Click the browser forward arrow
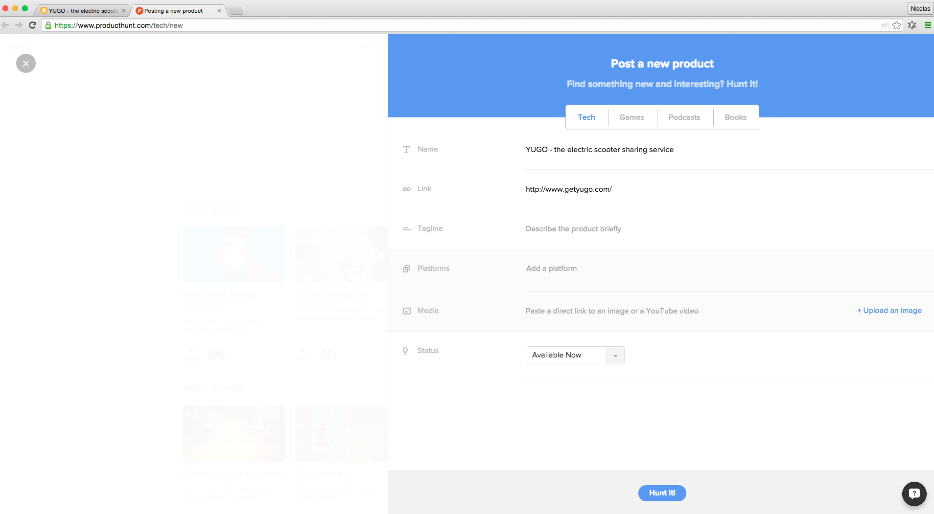Screen dimensions: 934x514 point(19,25)
